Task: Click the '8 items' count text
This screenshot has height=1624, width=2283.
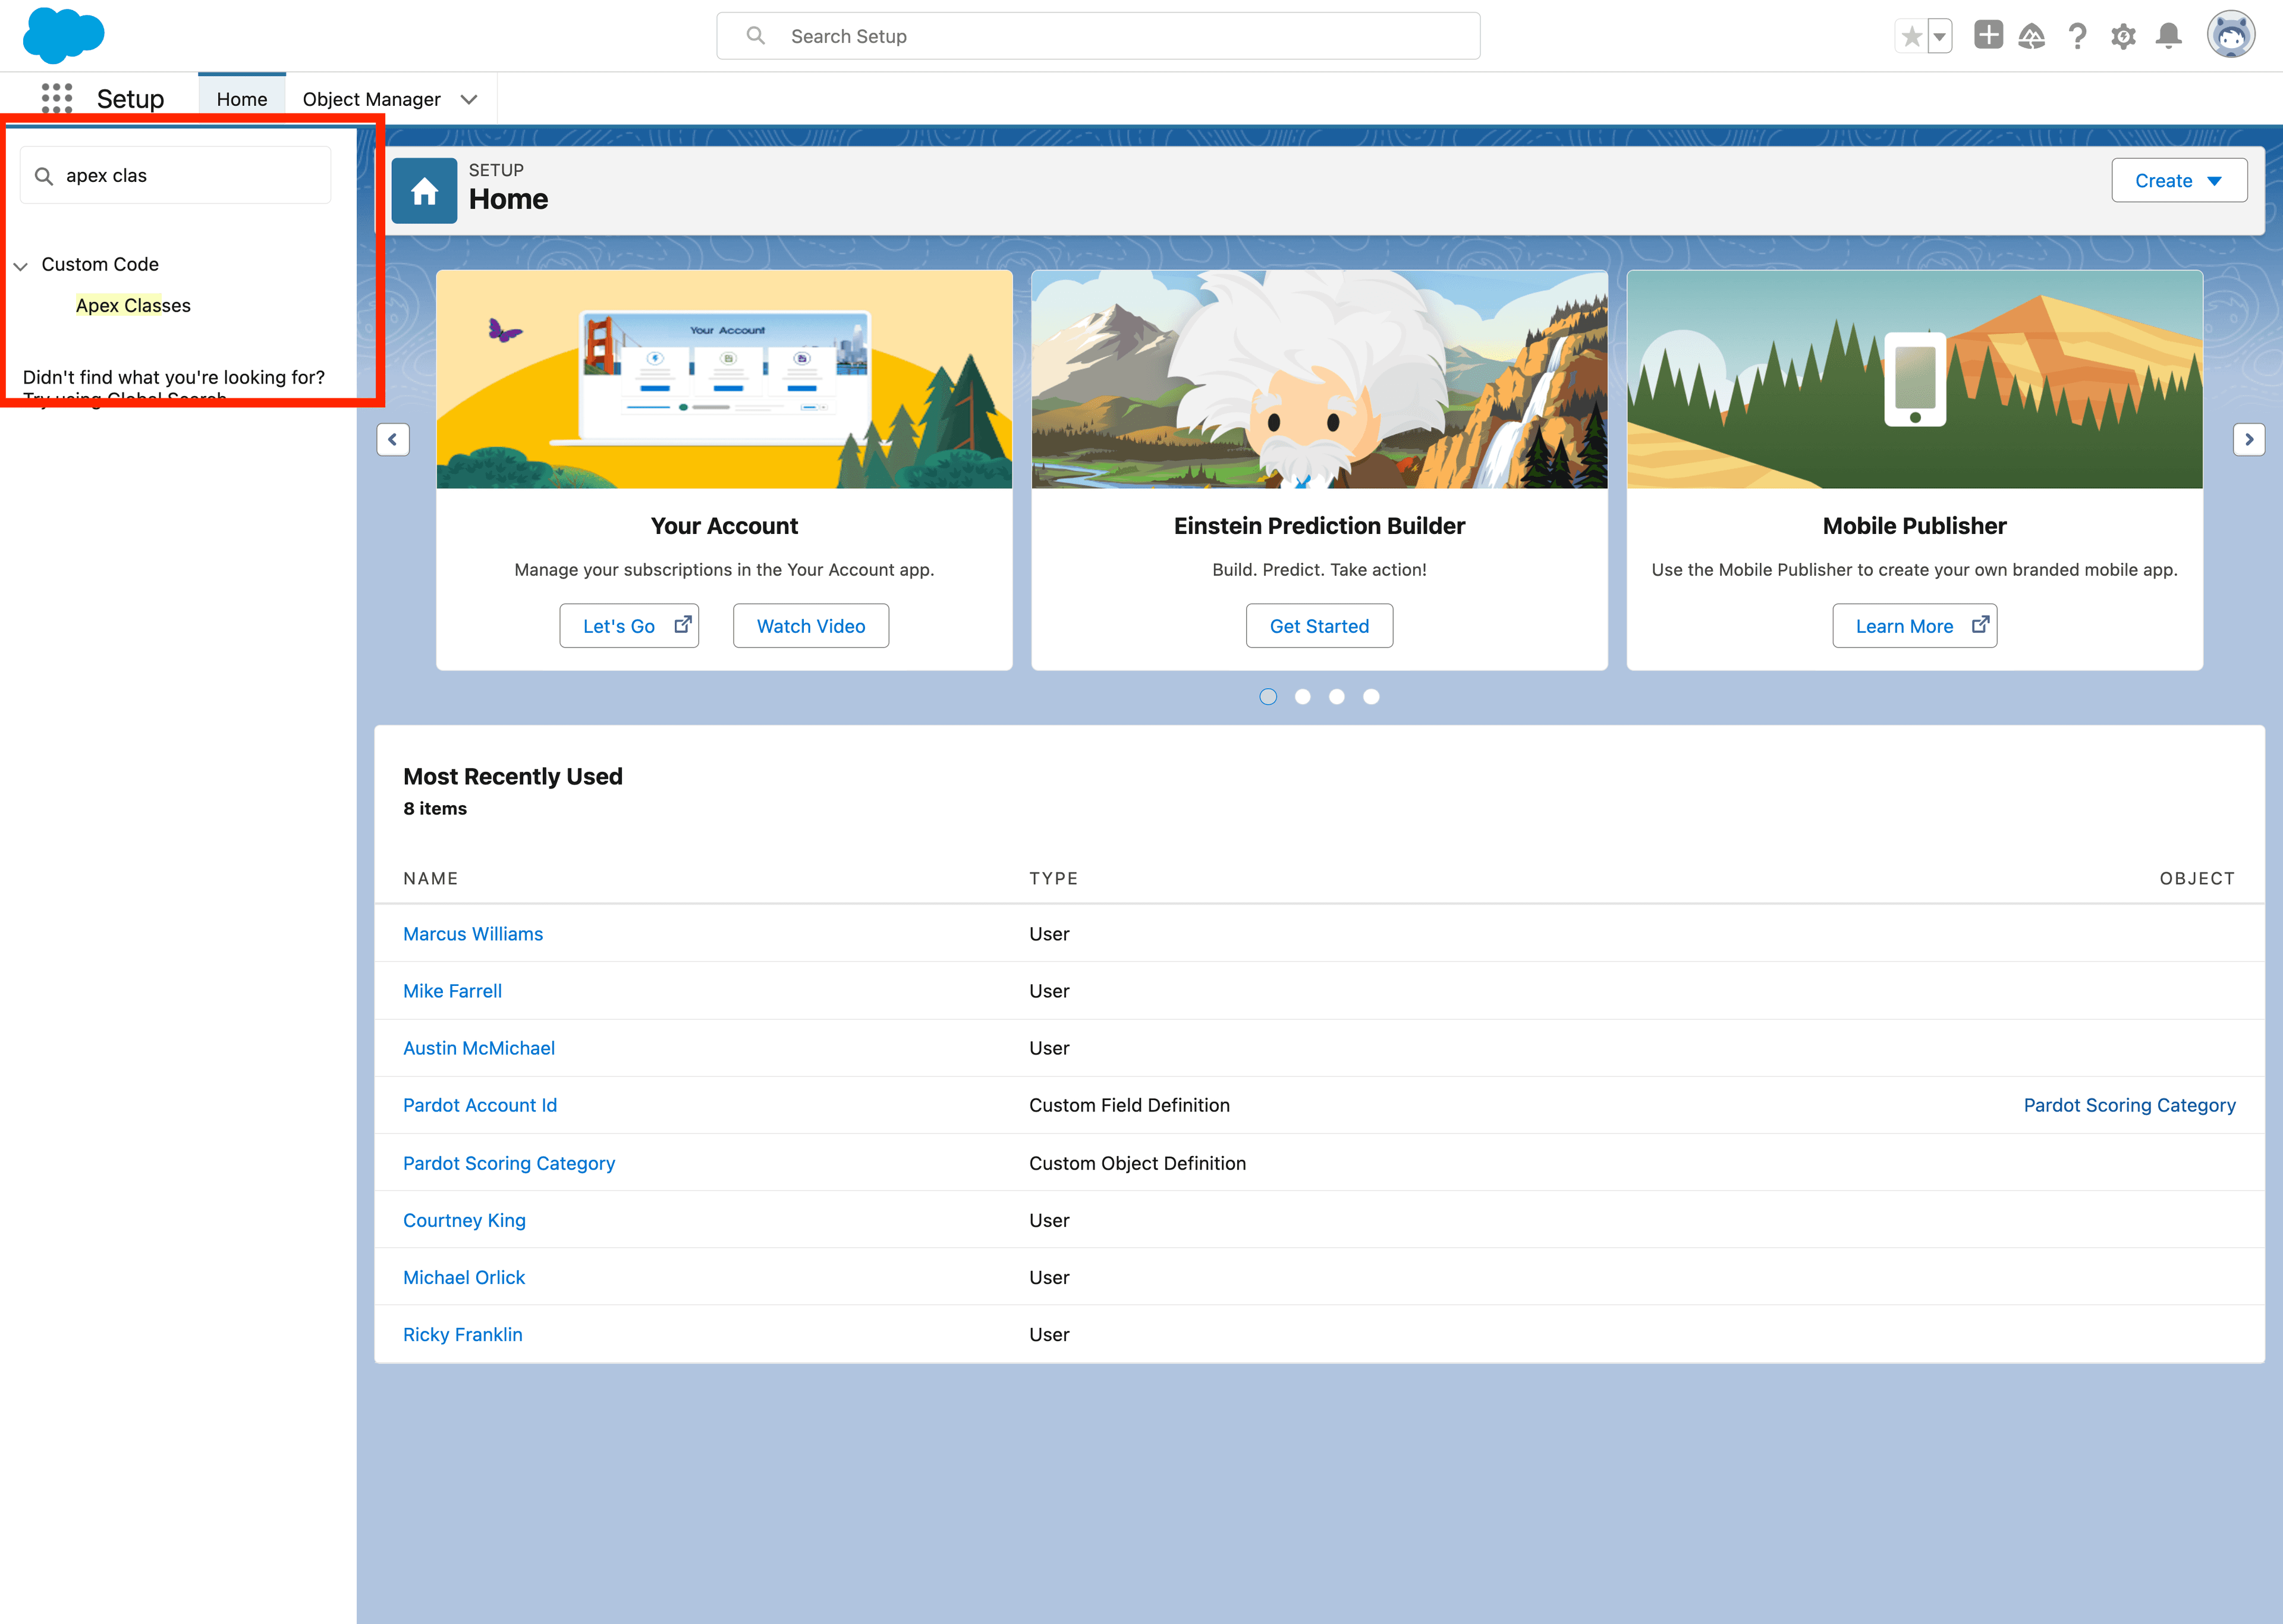Action: [435, 808]
